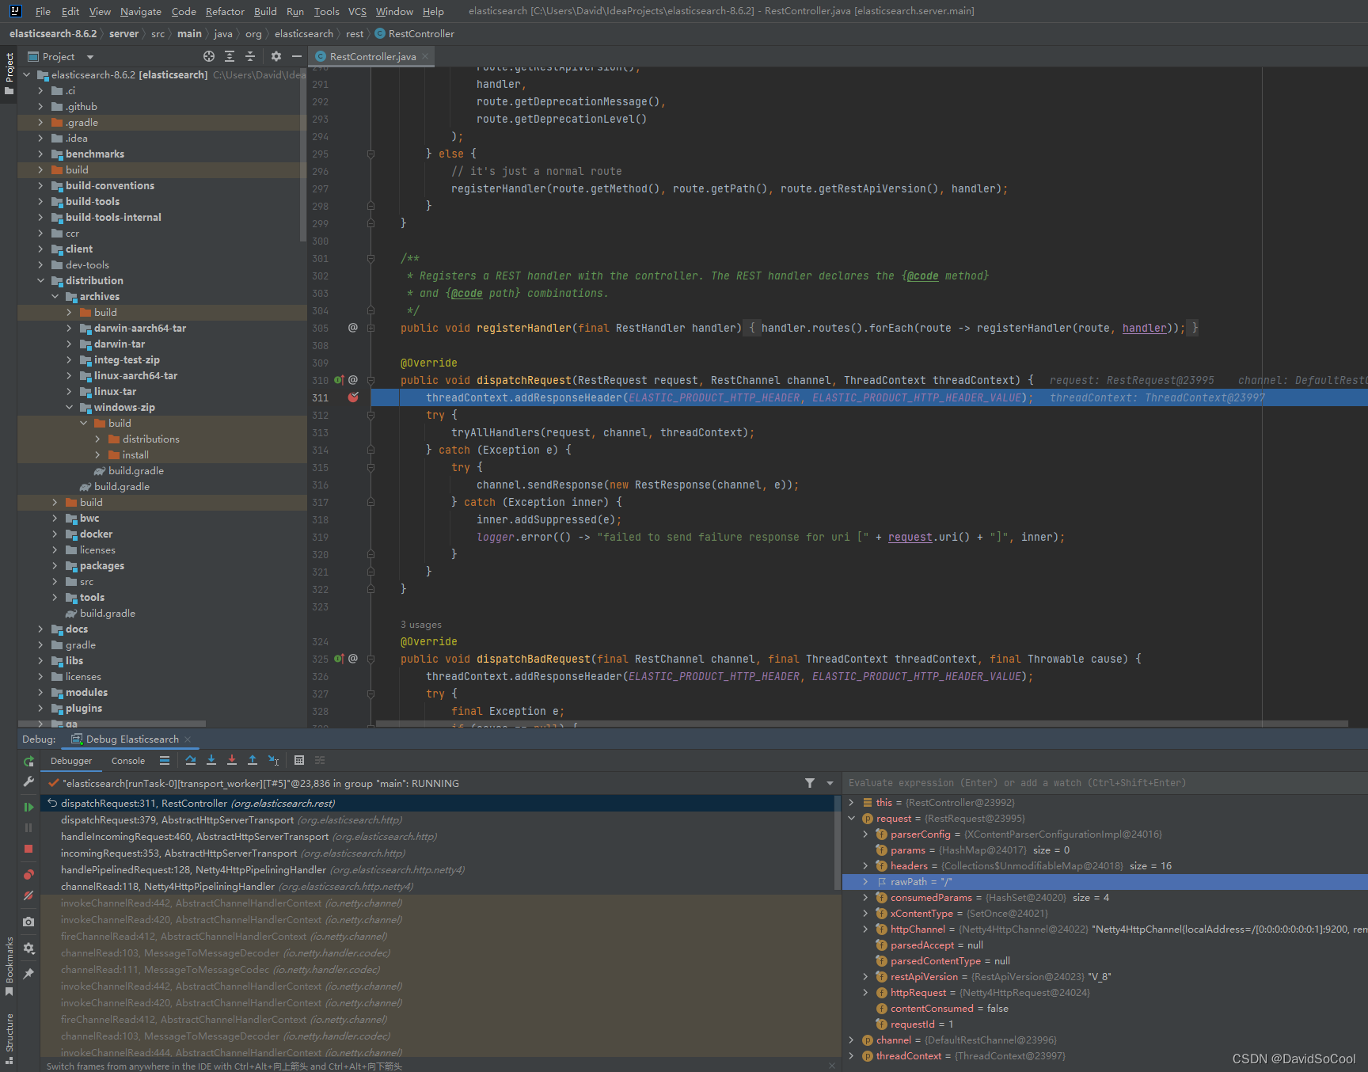Open the Refactor menu
Image resolution: width=1368 pixels, height=1072 pixels.
(225, 11)
